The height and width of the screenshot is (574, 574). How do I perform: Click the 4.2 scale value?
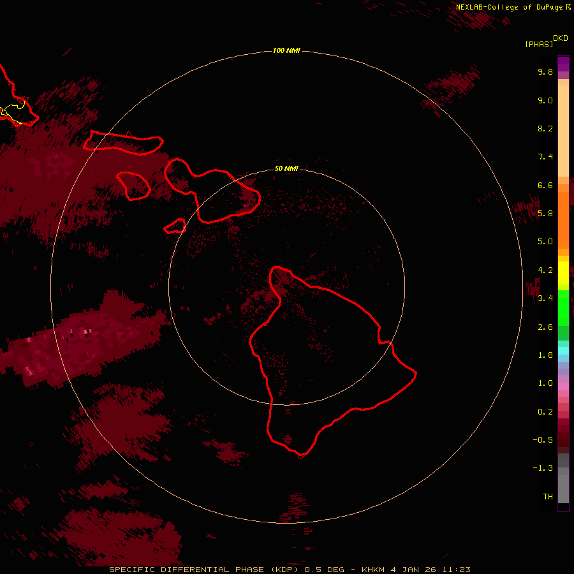(545, 270)
